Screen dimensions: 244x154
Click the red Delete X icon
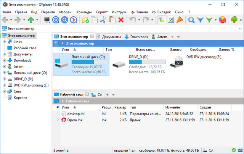pyautogui.click(x=121, y=20)
